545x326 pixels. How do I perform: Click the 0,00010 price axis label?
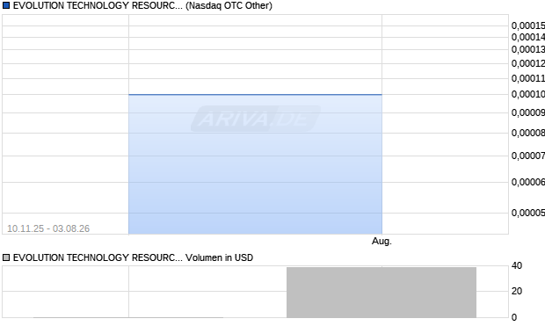[x=528, y=94]
